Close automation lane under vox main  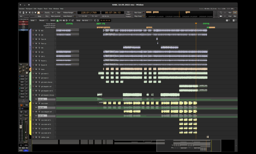pyautogui.click(x=36, y=107)
